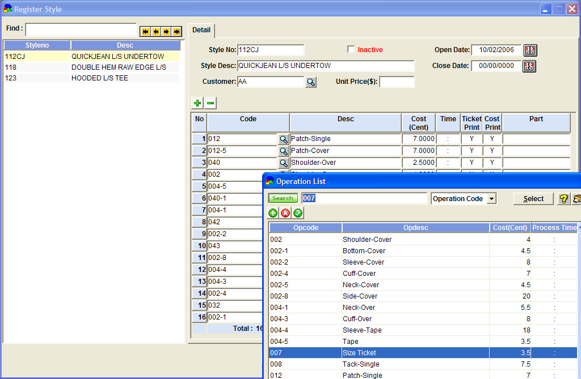
Task: Select operation 002 Shoulder-Cover
Action: pos(423,240)
